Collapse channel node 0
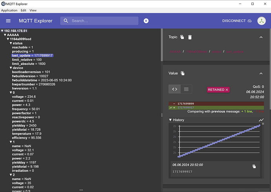Screen dimensions: 271x192 coord(11,92)
